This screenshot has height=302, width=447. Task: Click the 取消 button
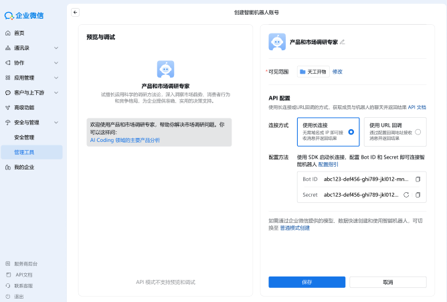coord(387,282)
